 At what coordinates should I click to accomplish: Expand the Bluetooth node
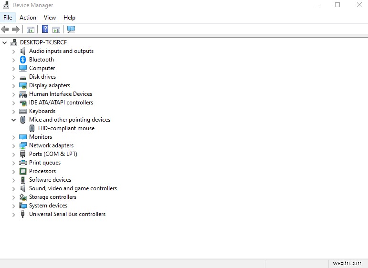pos(14,60)
